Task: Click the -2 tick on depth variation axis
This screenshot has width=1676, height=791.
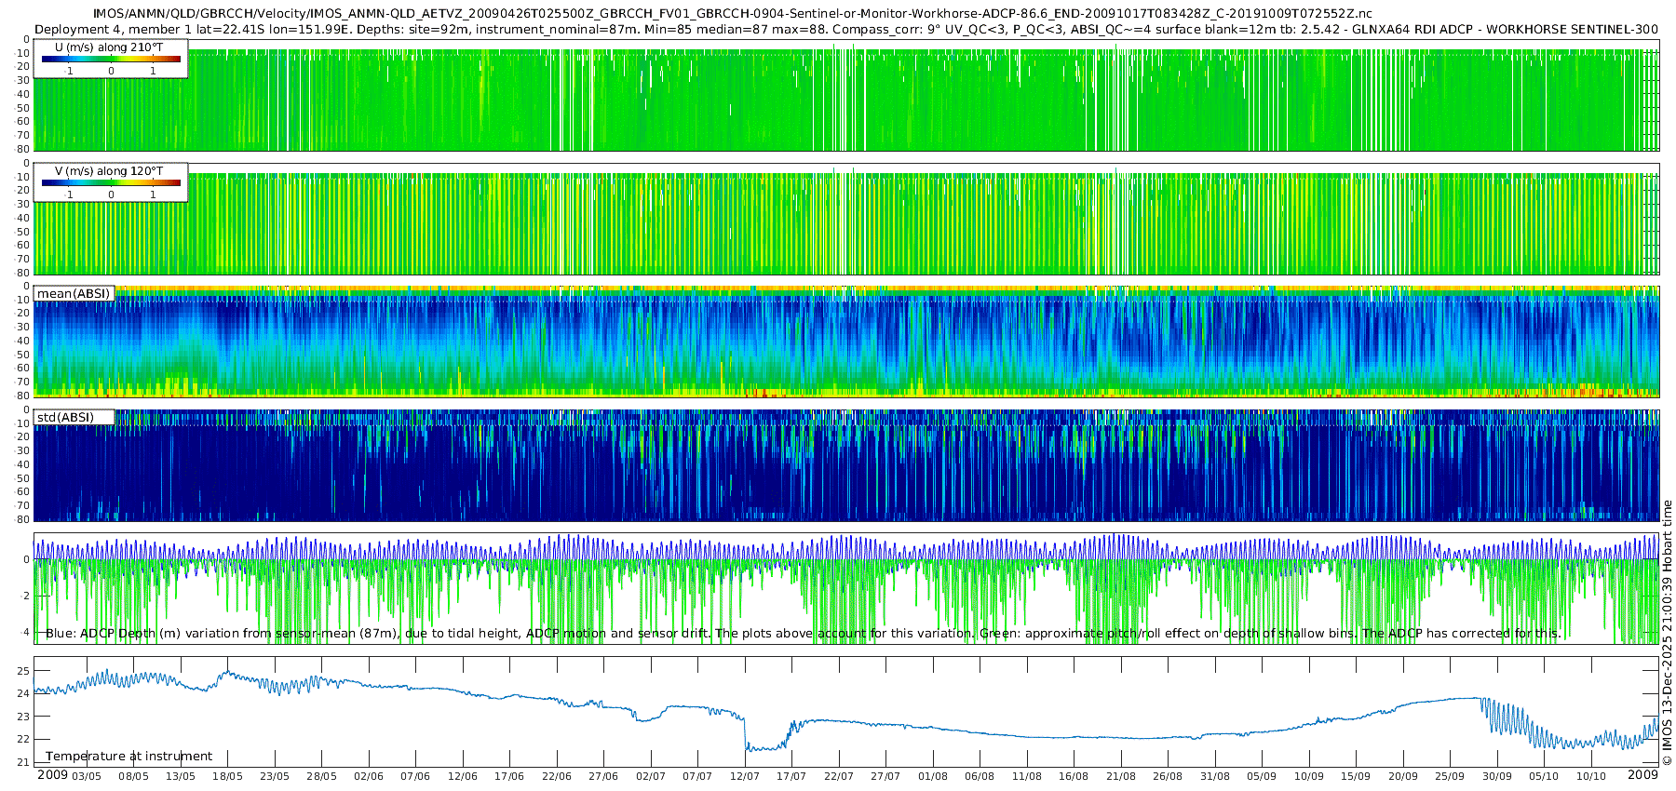Action: coord(23,597)
